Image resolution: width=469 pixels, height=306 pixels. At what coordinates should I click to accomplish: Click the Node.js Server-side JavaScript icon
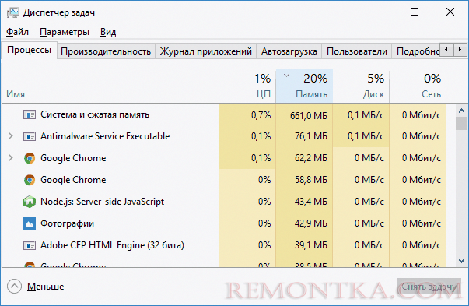point(30,202)
